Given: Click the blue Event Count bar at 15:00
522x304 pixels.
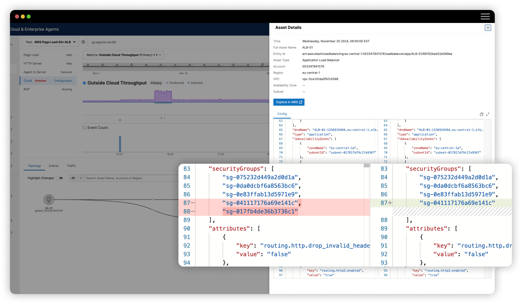Looking at the screenshot, I should [x=120, y=144].
